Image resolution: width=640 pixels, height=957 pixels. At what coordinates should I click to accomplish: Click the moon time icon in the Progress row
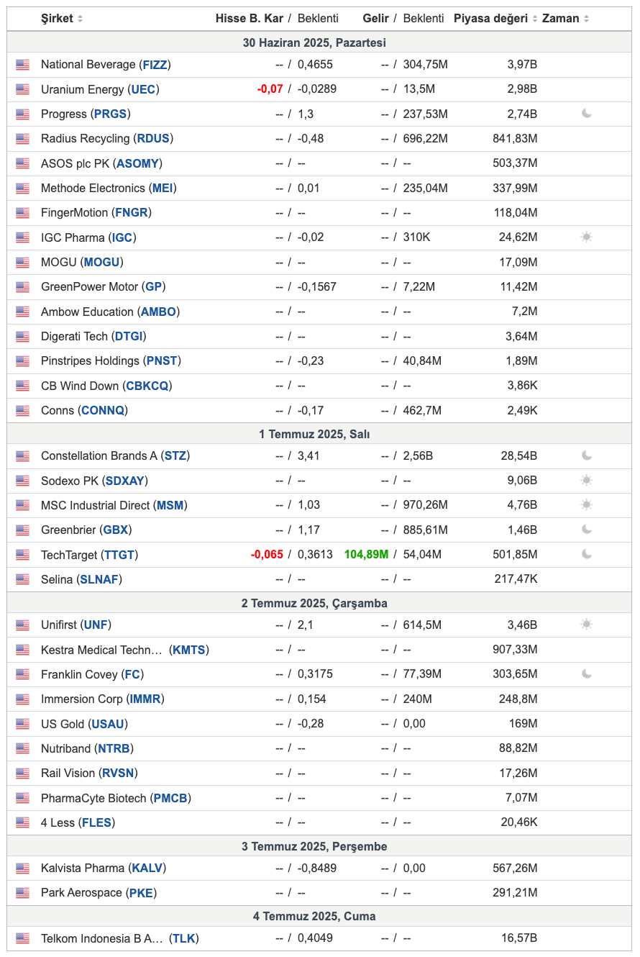coord(587,114)
